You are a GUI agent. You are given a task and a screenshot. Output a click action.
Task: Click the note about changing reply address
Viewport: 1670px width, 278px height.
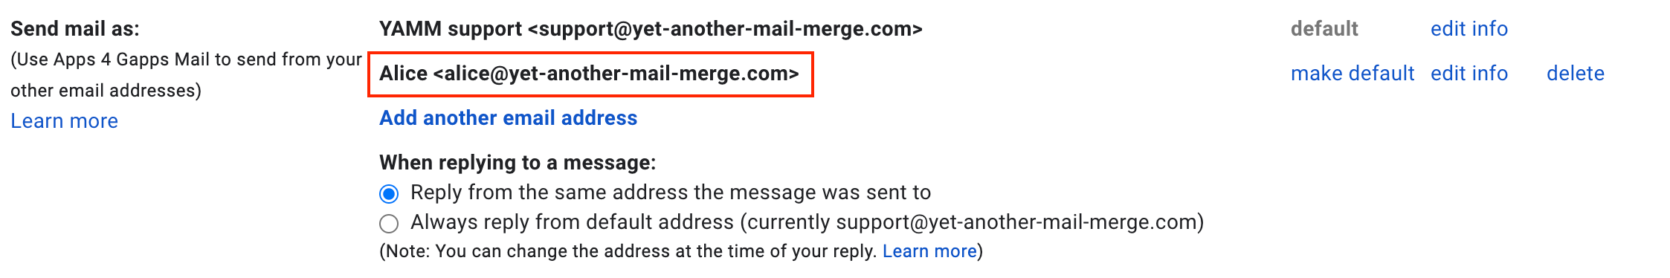tap(681, 251)
